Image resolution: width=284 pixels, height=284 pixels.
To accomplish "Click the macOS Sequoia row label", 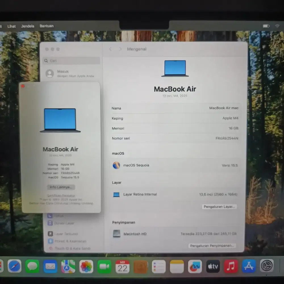I will click(136, 165).
